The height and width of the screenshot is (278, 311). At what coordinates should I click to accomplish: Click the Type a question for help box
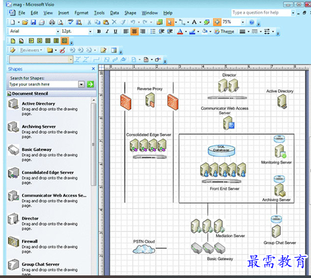(x=261, y=13)
